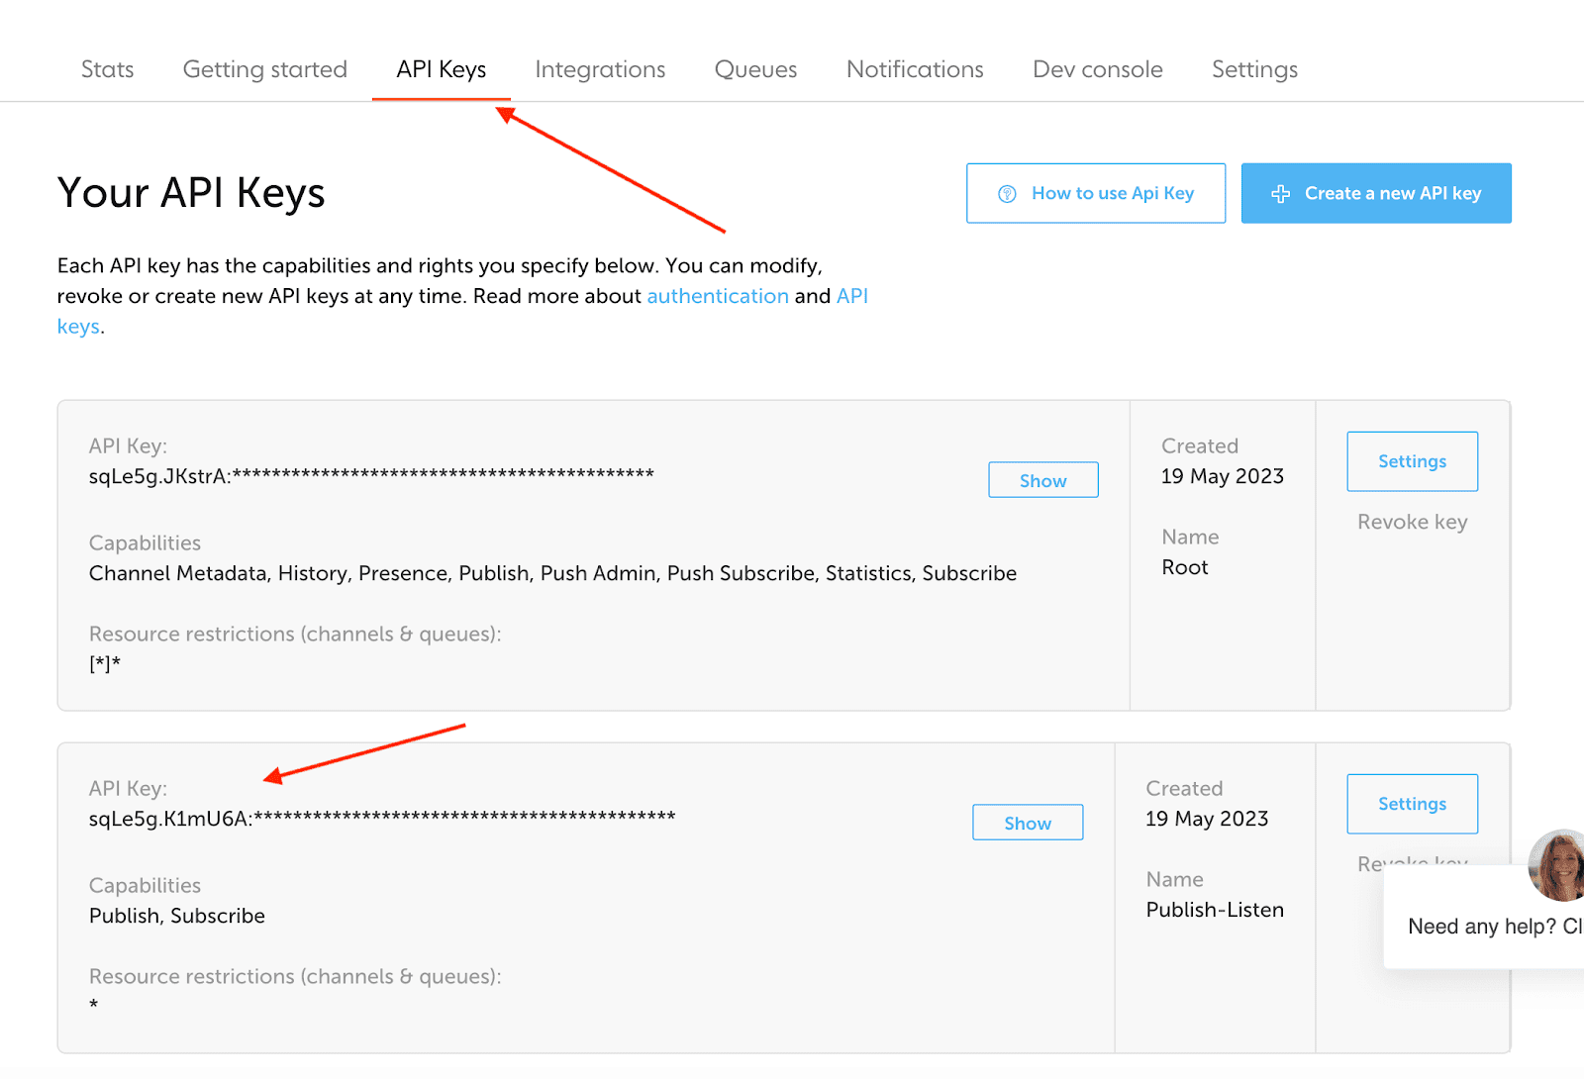Show the Publish-Listen API key
The width and height of the screenshot is (1584, 1079).
(x=1027, y=823)
